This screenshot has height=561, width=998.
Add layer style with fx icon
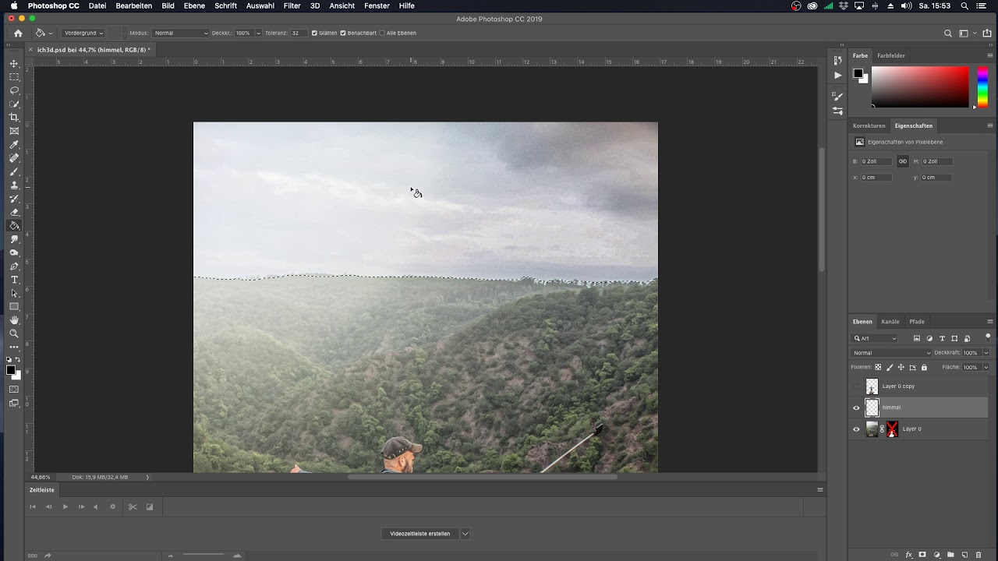click(909, 555)
